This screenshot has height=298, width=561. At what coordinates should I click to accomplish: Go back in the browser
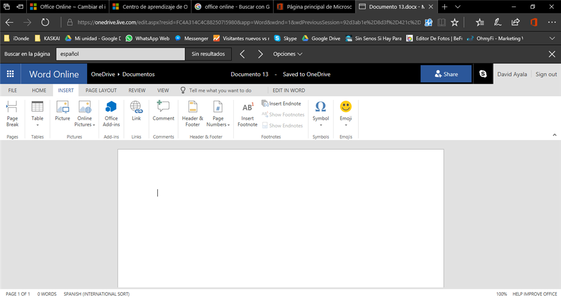9,22
